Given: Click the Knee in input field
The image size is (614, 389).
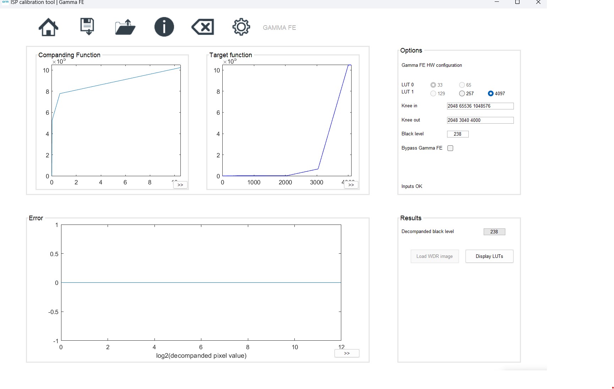Looking at the screenshot, I should [x=480, y=106].
